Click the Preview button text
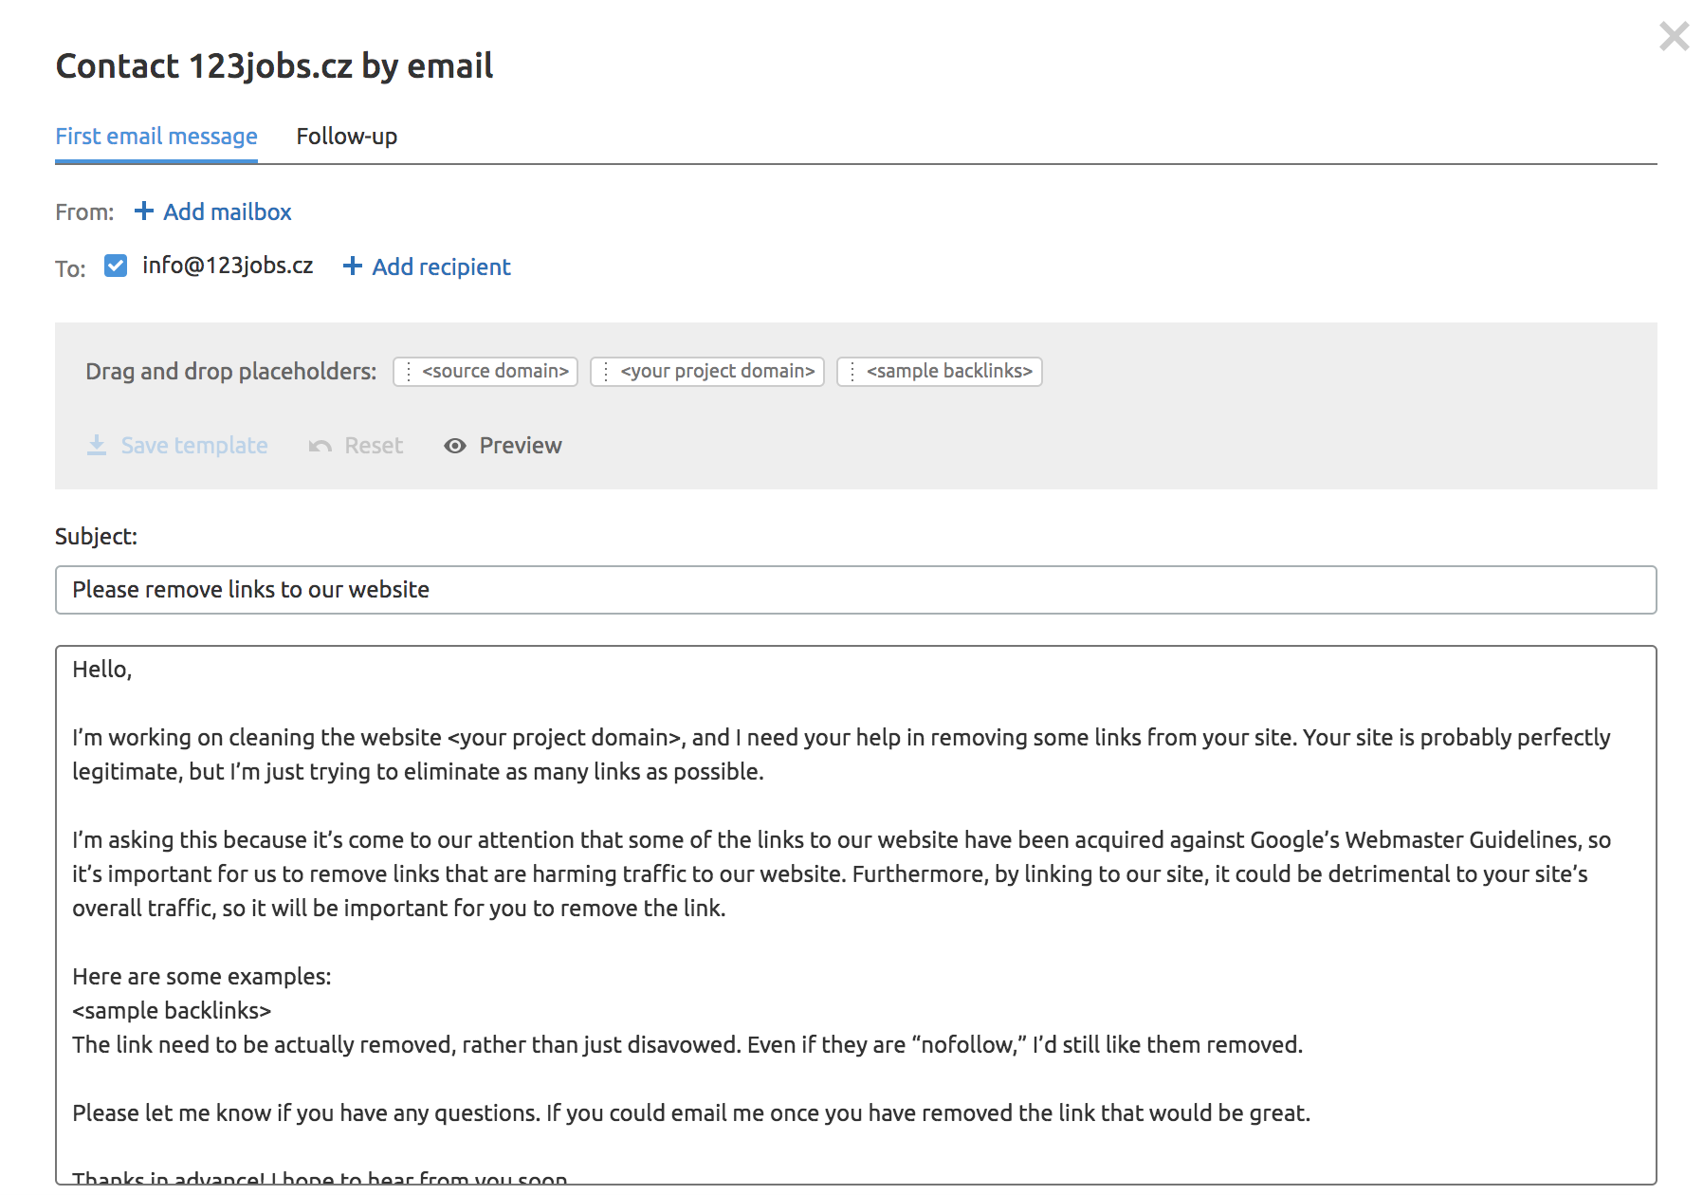 click(x=521, y=446)
